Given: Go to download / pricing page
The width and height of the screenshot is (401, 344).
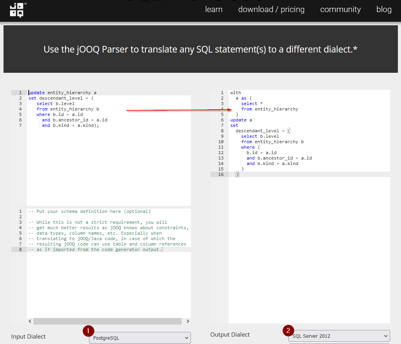Looking at the screenshot, I should [271, 9].
